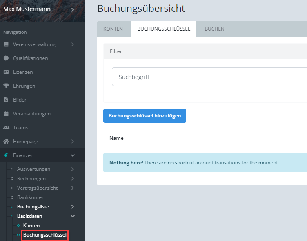307x241 pixels.
Task: Open Teams in the sidebar
Action: point(20,128)
